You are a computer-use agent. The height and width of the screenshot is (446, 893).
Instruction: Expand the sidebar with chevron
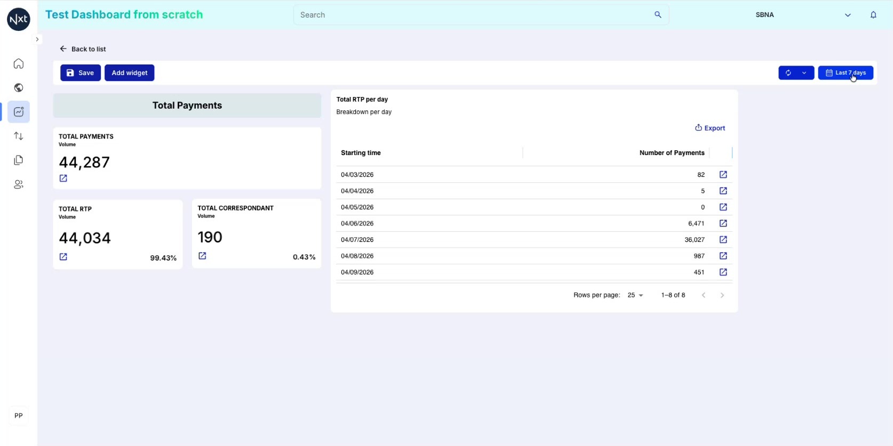click(37, 39)
